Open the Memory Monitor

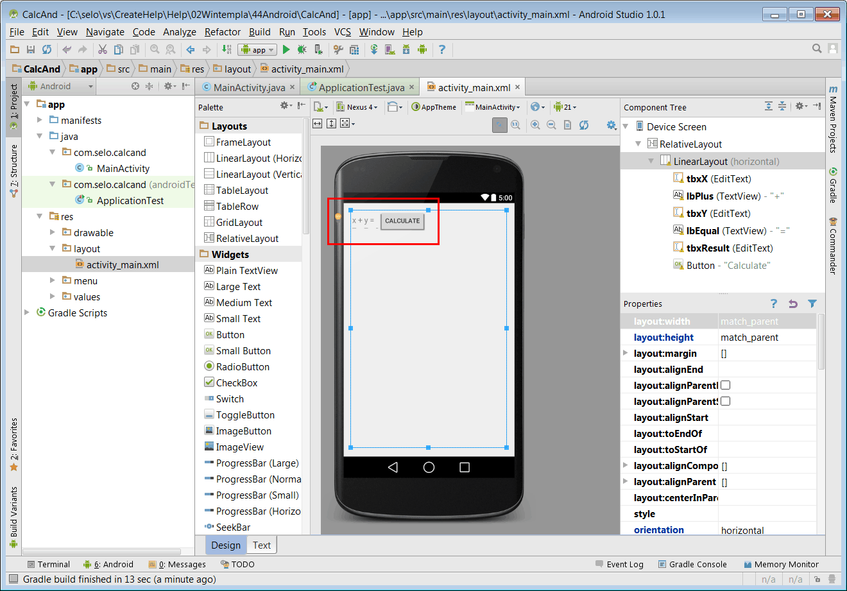click(x=781, y=564)
